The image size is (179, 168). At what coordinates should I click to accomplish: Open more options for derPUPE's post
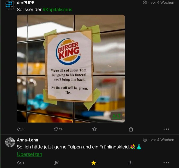point(166,129)
